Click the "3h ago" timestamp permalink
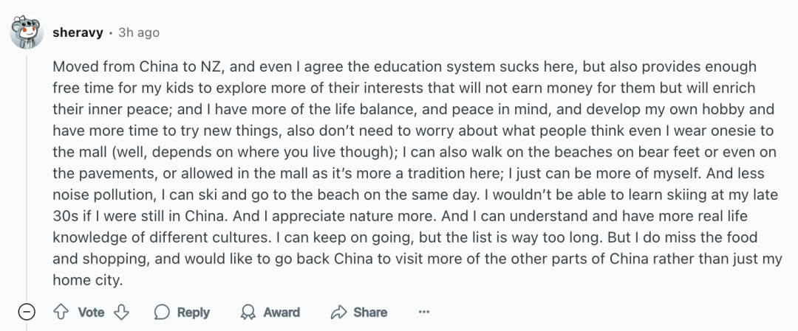Viewport: 798px width, 331px height. tap(139, 32)
